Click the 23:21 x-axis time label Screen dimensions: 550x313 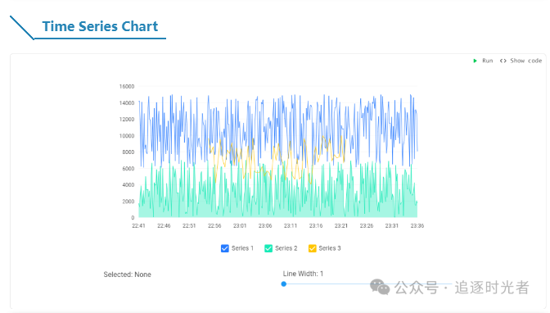tap(341, 226)
